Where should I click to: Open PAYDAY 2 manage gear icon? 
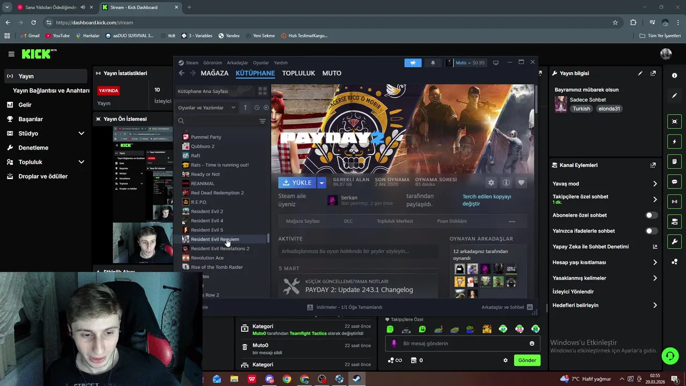(x=491, y=183)
